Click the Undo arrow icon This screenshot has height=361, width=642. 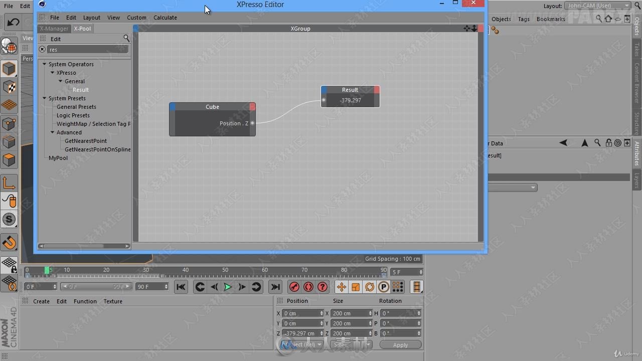(13, 22)
